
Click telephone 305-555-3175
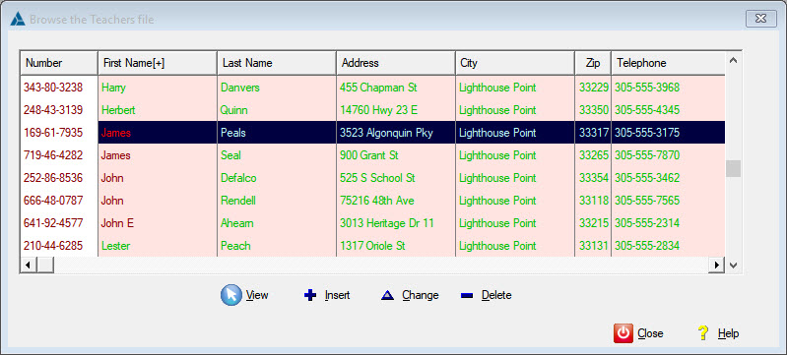coord(647,133)
